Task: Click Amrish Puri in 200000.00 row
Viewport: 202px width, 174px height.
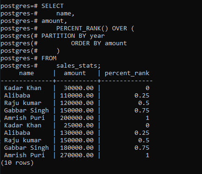Action: [25, 118]
